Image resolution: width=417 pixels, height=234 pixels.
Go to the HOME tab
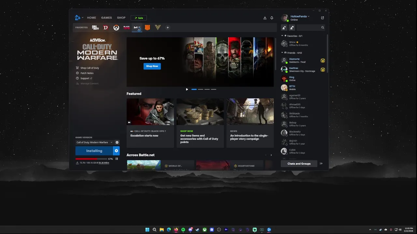[x=92, y=18]
